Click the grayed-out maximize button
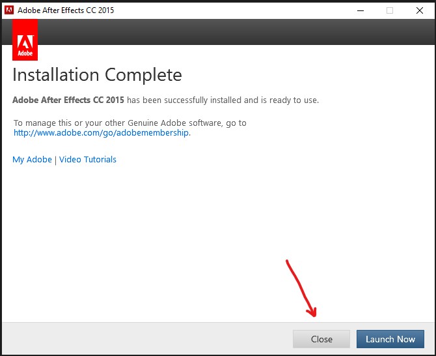 click(390, 10)
